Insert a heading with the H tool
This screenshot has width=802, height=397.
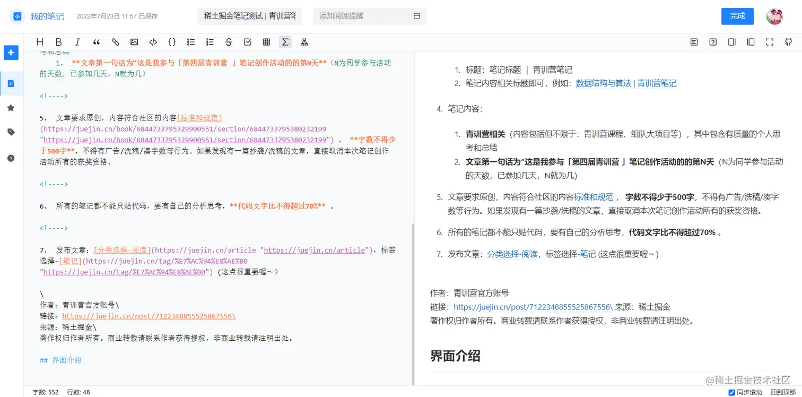pyautogui.click(x=40, y=42)
